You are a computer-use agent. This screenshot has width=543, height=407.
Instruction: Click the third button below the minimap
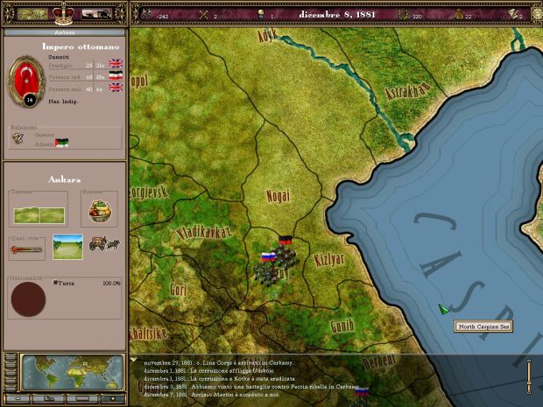(x=81, y=399)
